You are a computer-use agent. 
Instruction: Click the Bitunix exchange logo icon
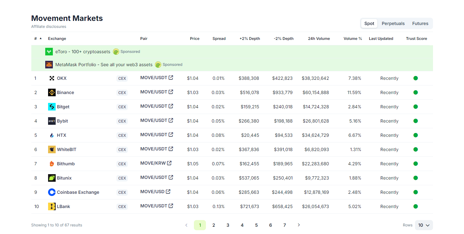[52, 178]
